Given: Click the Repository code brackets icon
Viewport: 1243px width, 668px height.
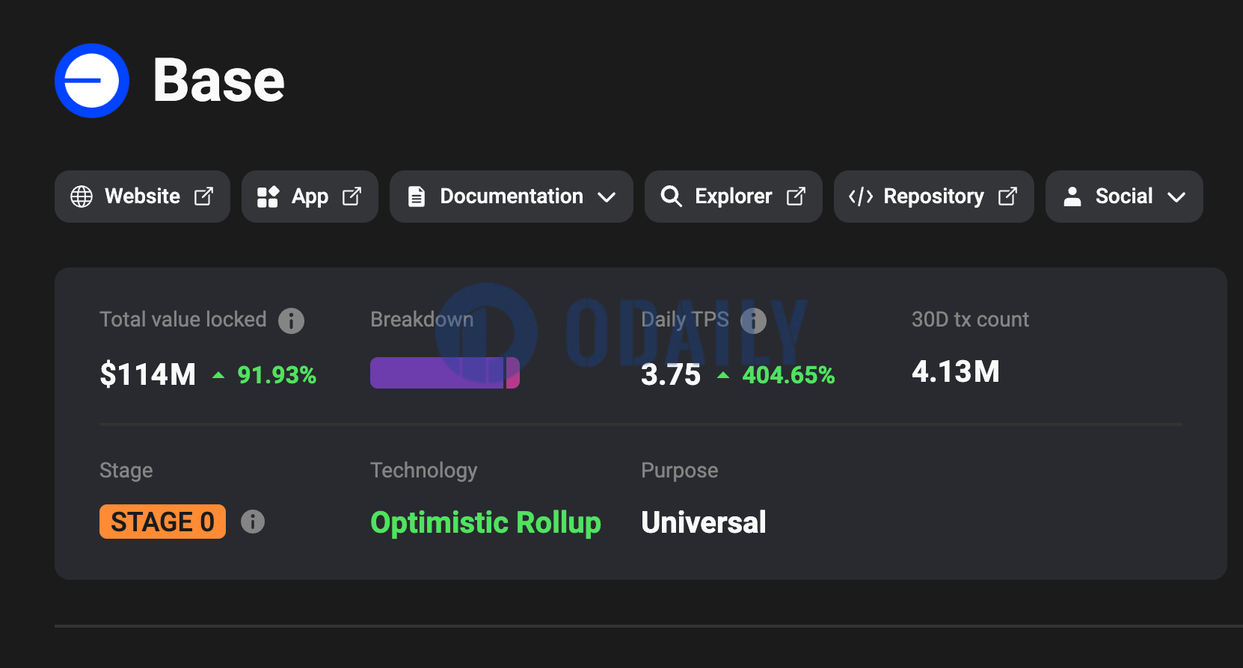Looking at the screenshot, I should pos(861,197).
